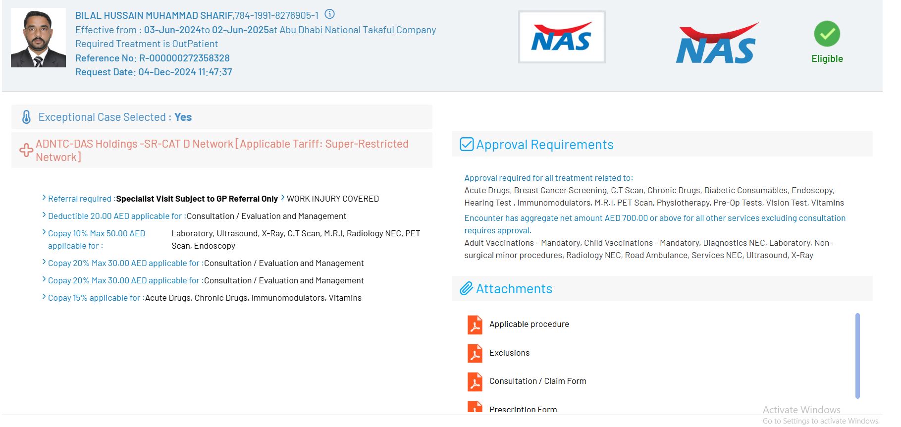The height and width of the screenshot is (427, 901).
Task: Expand the Copay 10% Max 50.00 AED chevron
Action: (x=44, y=232)
